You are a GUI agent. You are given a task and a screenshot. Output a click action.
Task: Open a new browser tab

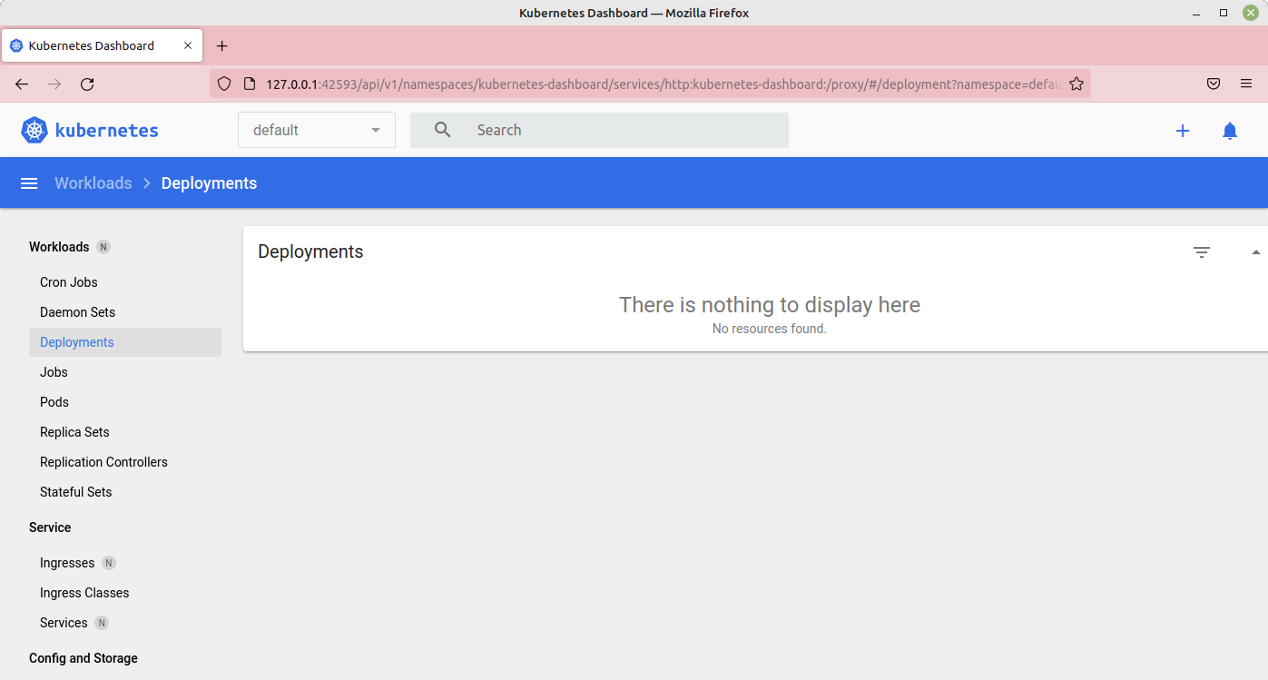click(x=222, y=45)
